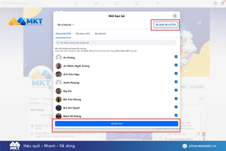Open the three-dots page options menu
Viewport: 226px width, 151px height.
point(201,99)
